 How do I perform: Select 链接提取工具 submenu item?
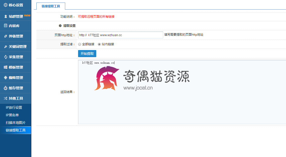pos(15,130)
